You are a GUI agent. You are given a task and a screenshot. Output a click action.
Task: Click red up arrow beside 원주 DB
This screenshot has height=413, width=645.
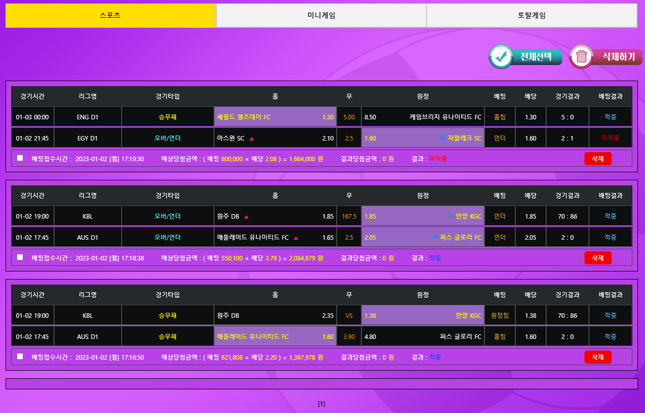(x=246, y=217)
